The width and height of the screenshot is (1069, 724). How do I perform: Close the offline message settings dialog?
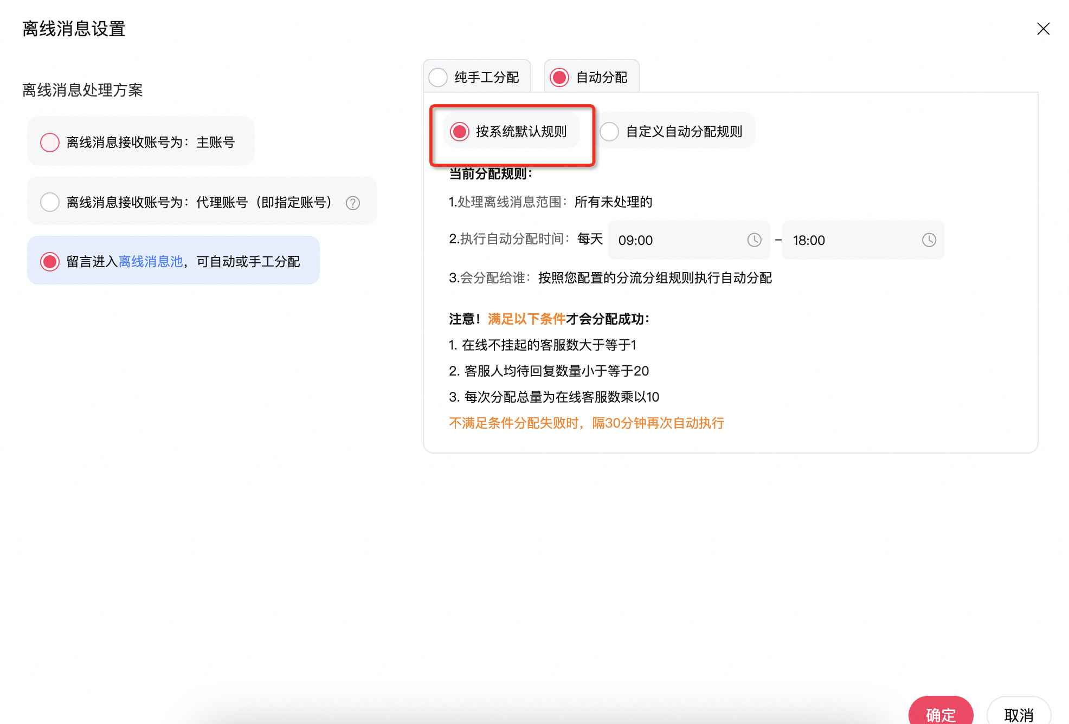point(1043,29)
